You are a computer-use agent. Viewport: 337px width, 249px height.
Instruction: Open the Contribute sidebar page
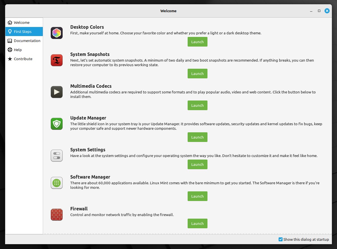tap(24, 59)
